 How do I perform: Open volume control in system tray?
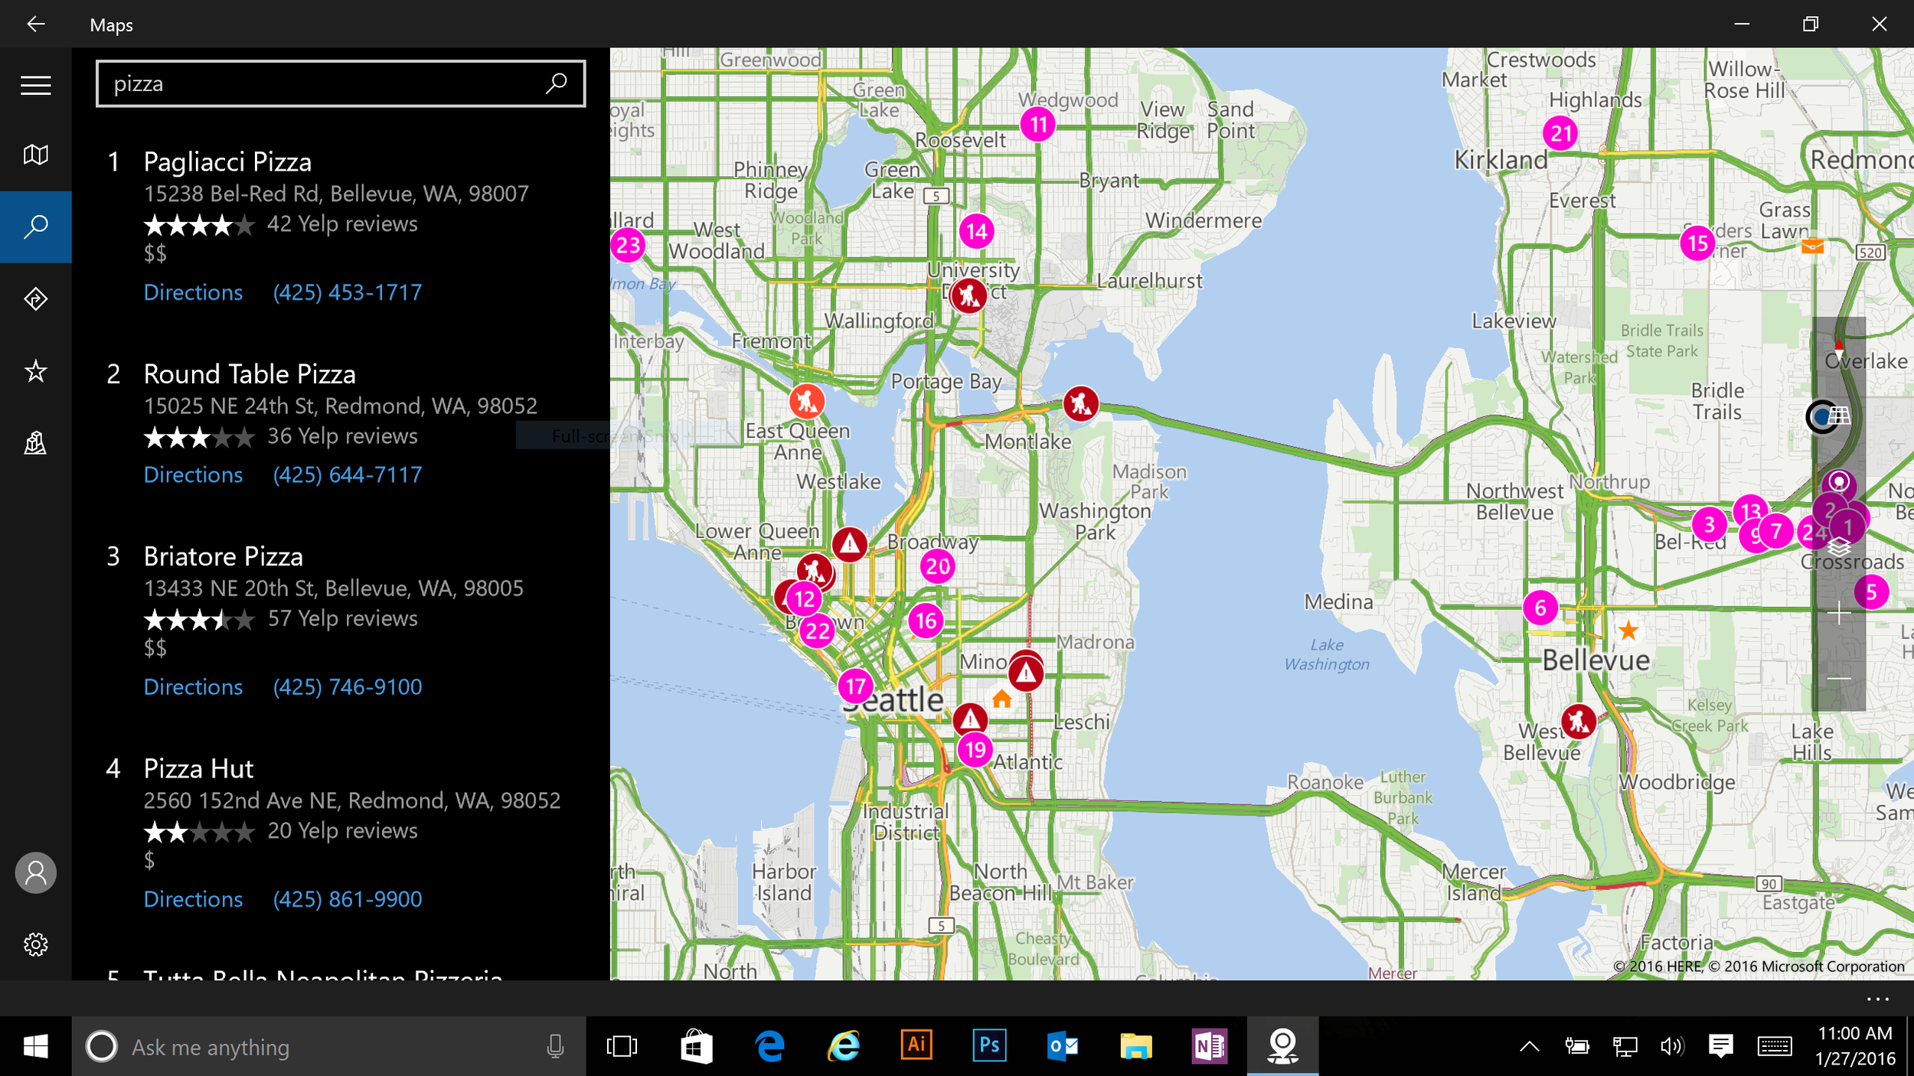(1671, 1046)
